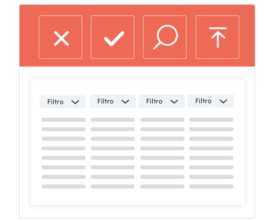The image size is (270, 221).
Task: Select the bottom placeholder row in fourth column
Action: (211, 187)
